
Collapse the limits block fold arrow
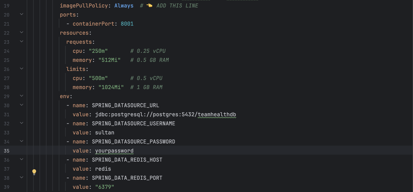tap(22, 69)
